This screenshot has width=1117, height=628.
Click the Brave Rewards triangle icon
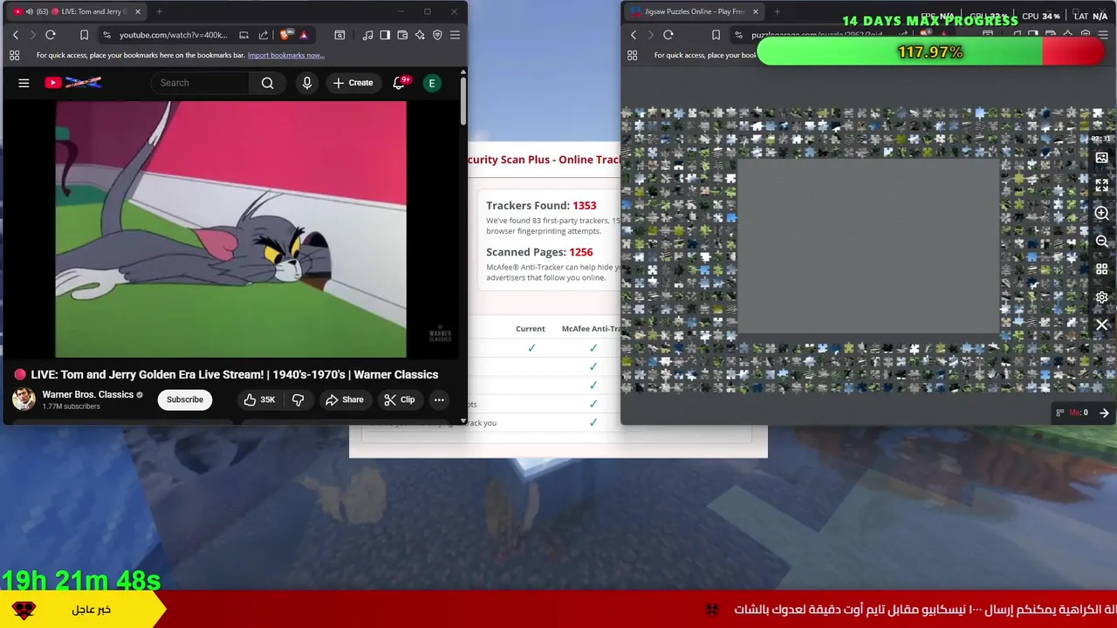pyautogui.click(x=304, y=35)
